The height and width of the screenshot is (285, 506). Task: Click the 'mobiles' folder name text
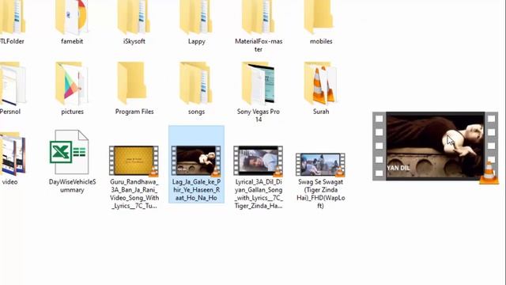click(321, 41)
